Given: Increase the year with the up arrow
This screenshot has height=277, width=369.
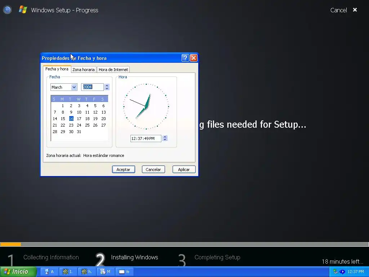Looking at the screenshot, I should click(x=107, y=85).
